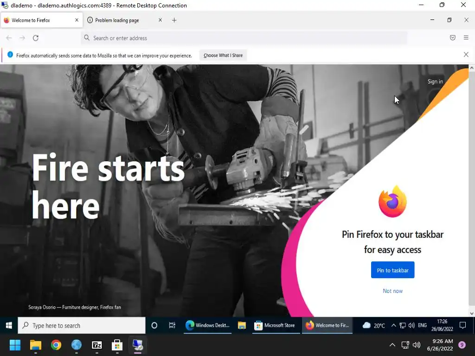This screenshot has height=356, width=475.
Task: Click scrollbar down arrow on page
Action: coord(471,313)
